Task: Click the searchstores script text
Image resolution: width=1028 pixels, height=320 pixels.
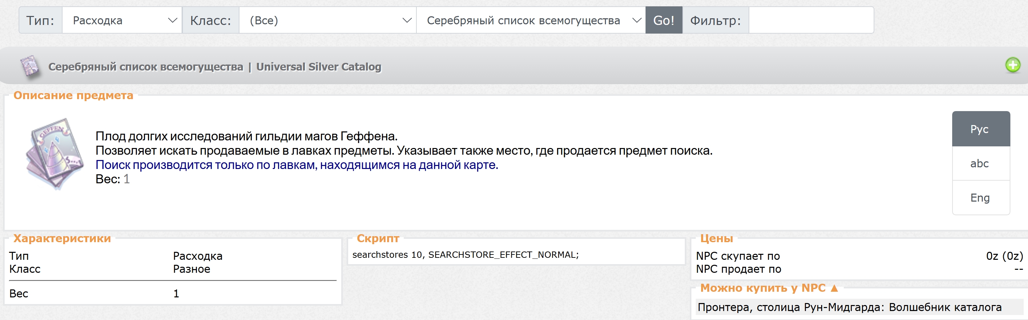Action: point(465,254)
